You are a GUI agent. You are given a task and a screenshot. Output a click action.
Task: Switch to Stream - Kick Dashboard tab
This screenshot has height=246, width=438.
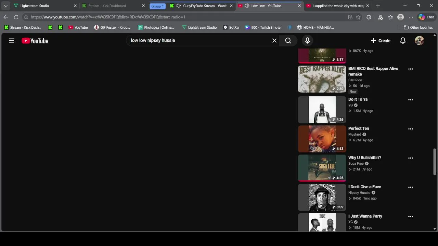113,6
